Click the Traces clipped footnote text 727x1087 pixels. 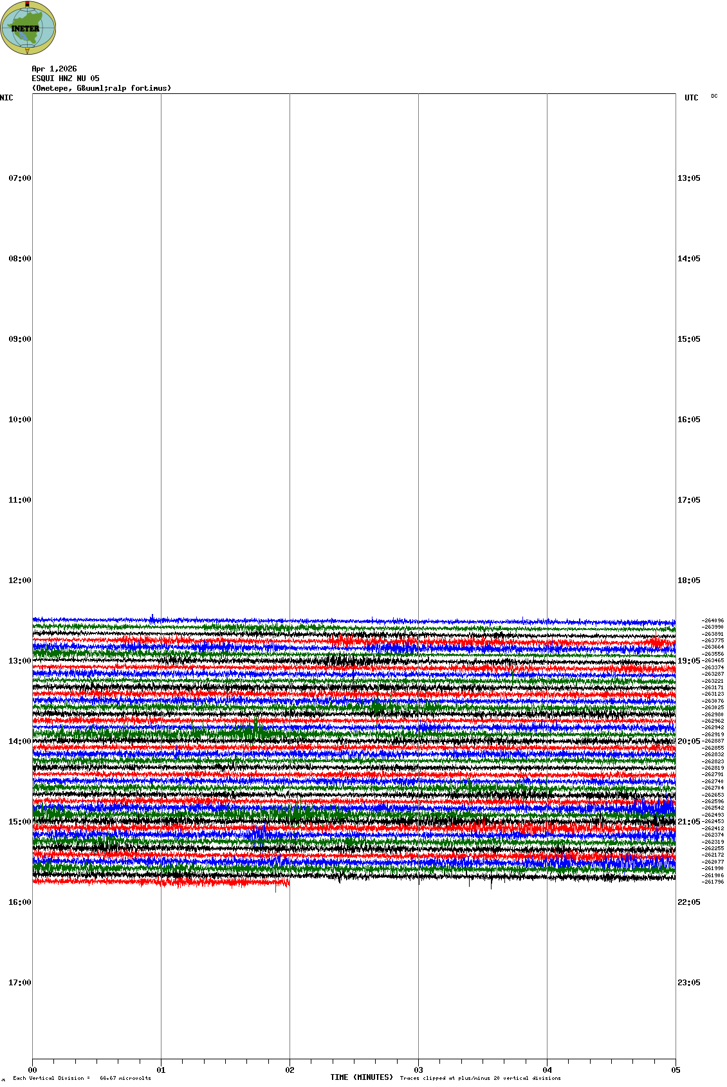coord(480,1078)
